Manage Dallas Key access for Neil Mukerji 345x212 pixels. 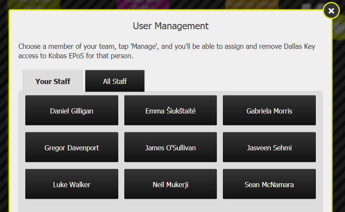click(x=171, y=184)
